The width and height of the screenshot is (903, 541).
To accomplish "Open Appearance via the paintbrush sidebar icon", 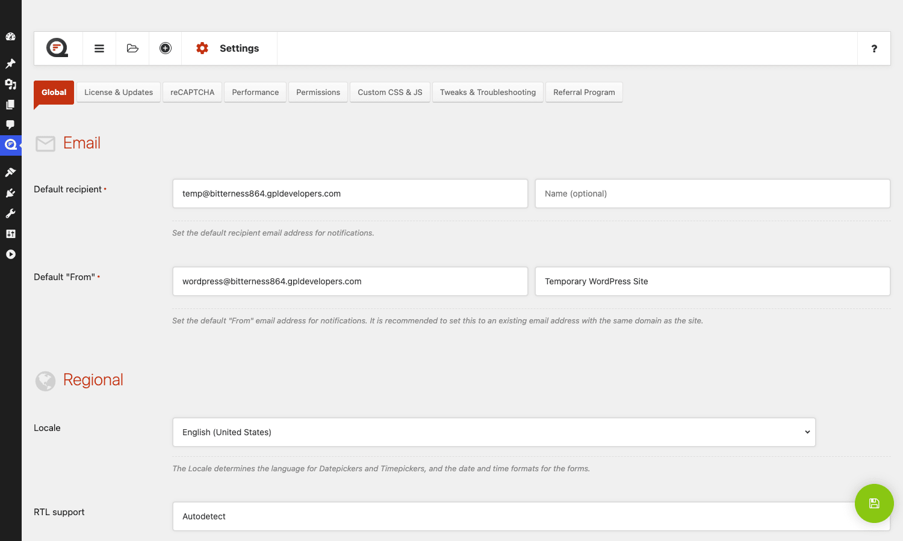I will coord(10,173).
